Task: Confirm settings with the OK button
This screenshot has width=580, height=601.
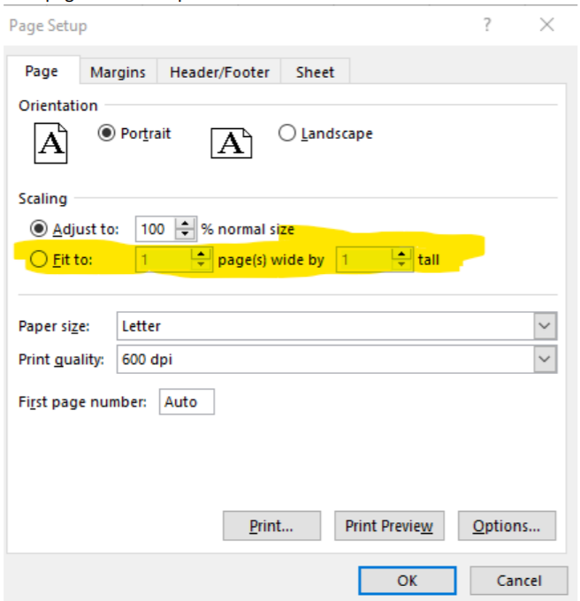Action: (407, 581)
